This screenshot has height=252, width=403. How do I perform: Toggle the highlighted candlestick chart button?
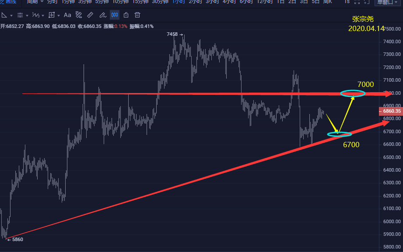coord(115,15)
